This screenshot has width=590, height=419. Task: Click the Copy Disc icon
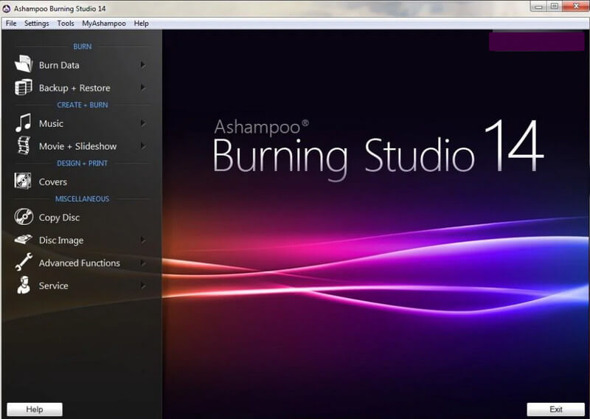[x=24, y=217]
